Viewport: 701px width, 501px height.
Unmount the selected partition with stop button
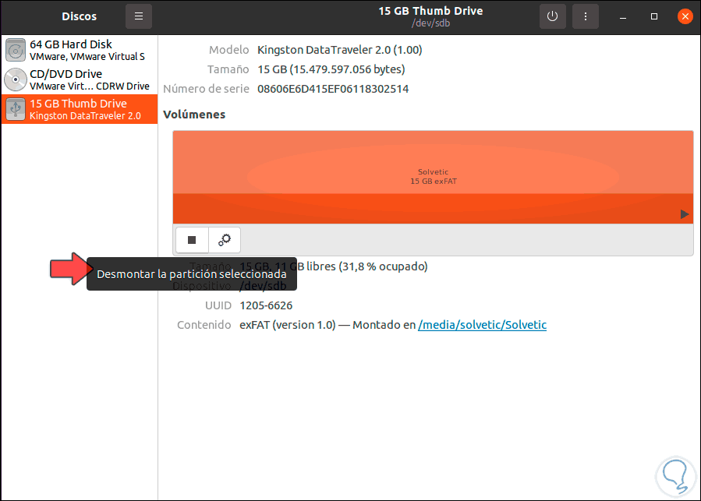192,240
